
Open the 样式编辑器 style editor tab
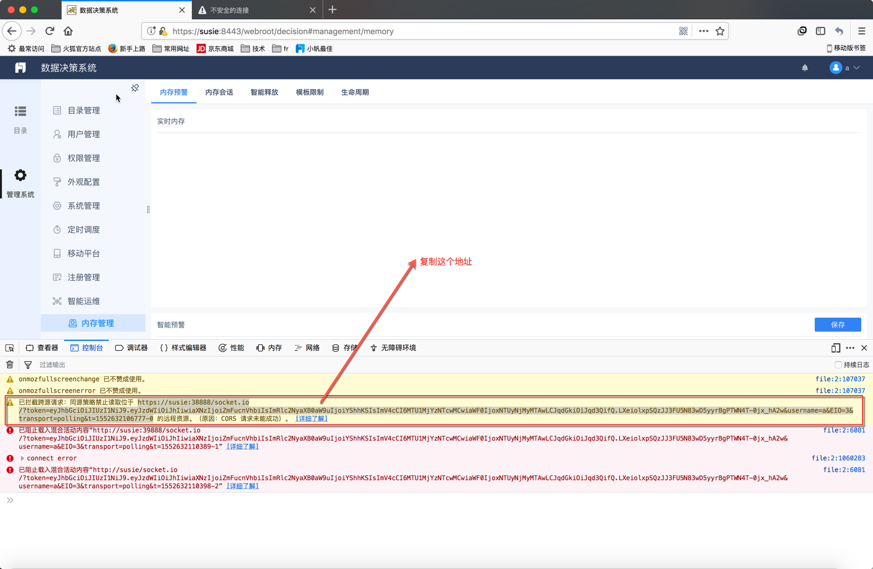[x=183, y=348]
